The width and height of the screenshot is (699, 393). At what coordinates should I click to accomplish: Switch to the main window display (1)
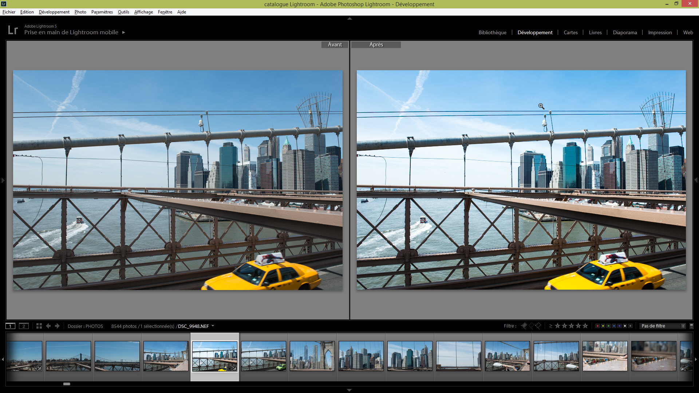[10, 326]
